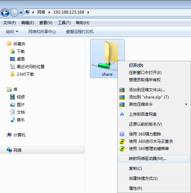The image size is (191, 193).
Task: Click the 最近访问的位置 icon
Action: click(13, 66)
